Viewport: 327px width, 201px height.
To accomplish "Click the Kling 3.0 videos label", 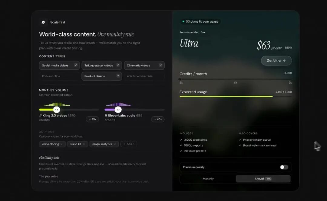I will tap(53, 116).
